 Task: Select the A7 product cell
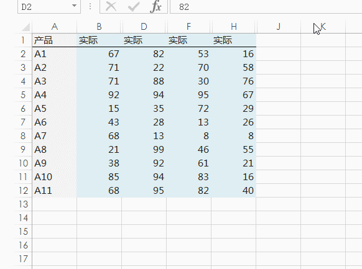(x=55, y=136)
